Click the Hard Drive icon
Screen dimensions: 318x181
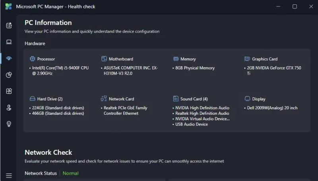click(x=33, y=99)
